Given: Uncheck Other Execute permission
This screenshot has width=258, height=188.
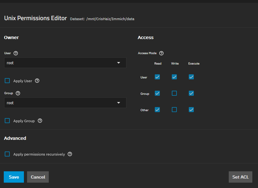Looking at the screenshot, I should point(191,110).
